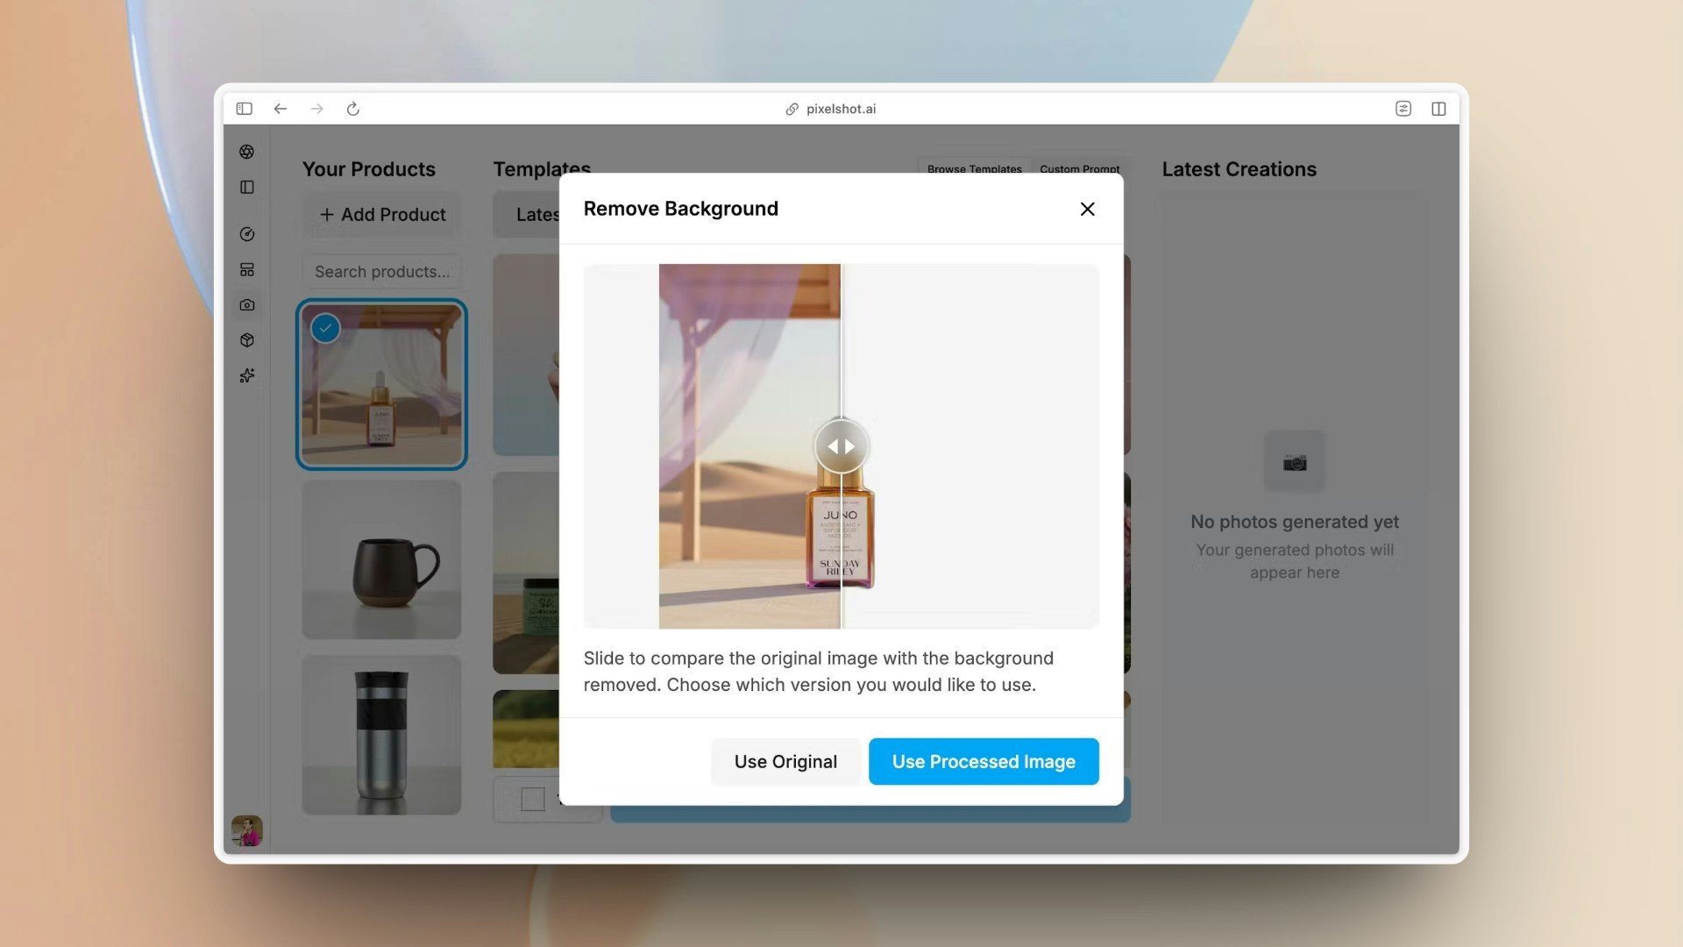This screenshot has width=1683, height=947.
Task: Open the templates grid icon in sidebar
Action: [246, 269]
